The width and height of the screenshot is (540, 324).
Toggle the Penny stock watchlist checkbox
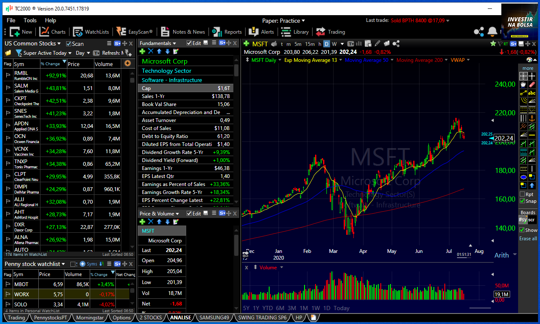click(x=72, y=264)
